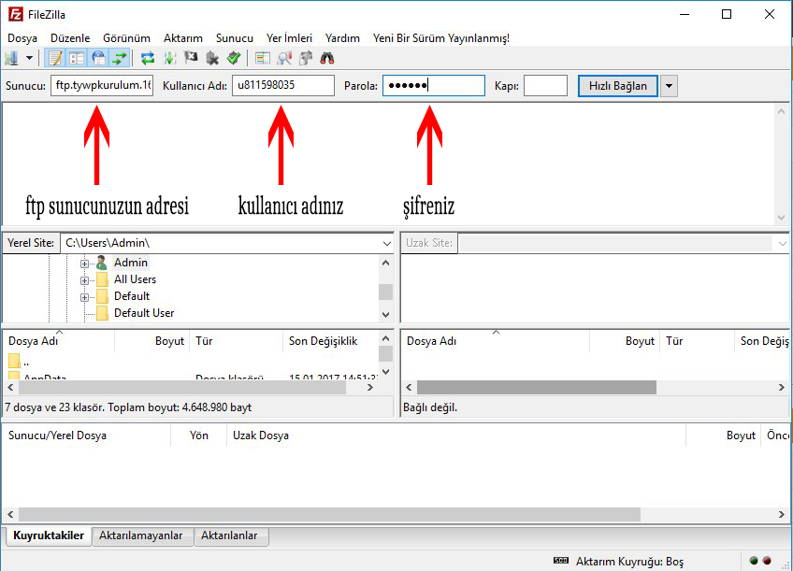This screenshot has width=793, height=571.
Task: Toggle processing of the transfer queue
Action: click(x=170, y=59)
